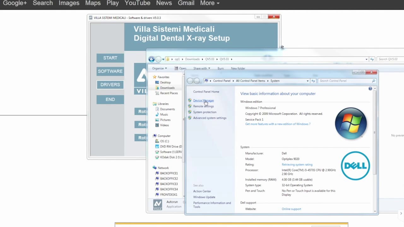Image resolution: width=404 pixels, height=227 pixels.
Task: Click the search magnifier in Control Panel
Action: 374,81
